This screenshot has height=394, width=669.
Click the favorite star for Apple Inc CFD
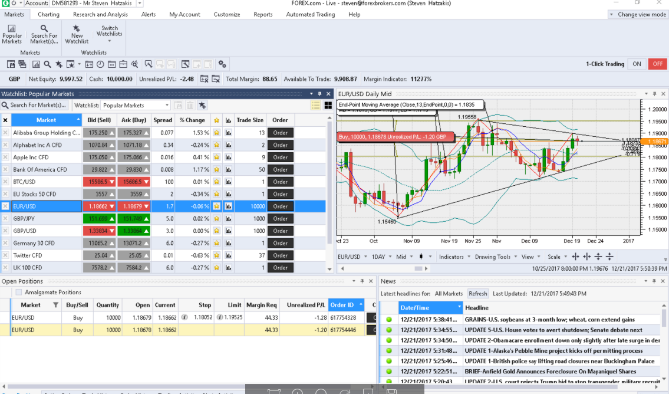point(216,157)
